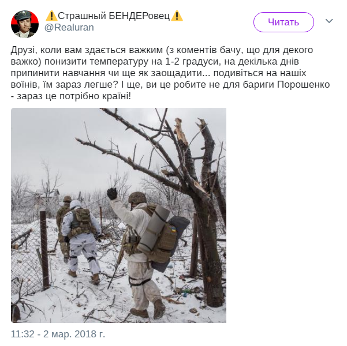Follow the account with the Читать button
The image size is (347, 346).
pyautogui.click(x=283, y=22)
